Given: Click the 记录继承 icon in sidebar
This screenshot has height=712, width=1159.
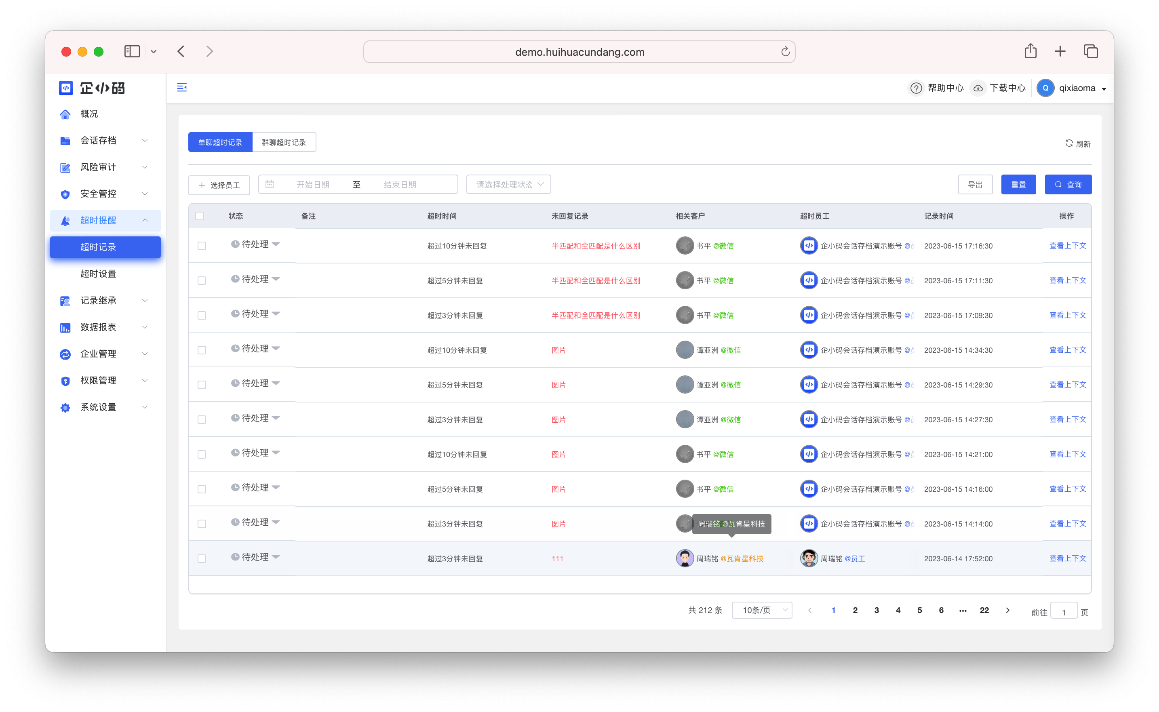Looking at the screenshot, I should click(65, 301).
